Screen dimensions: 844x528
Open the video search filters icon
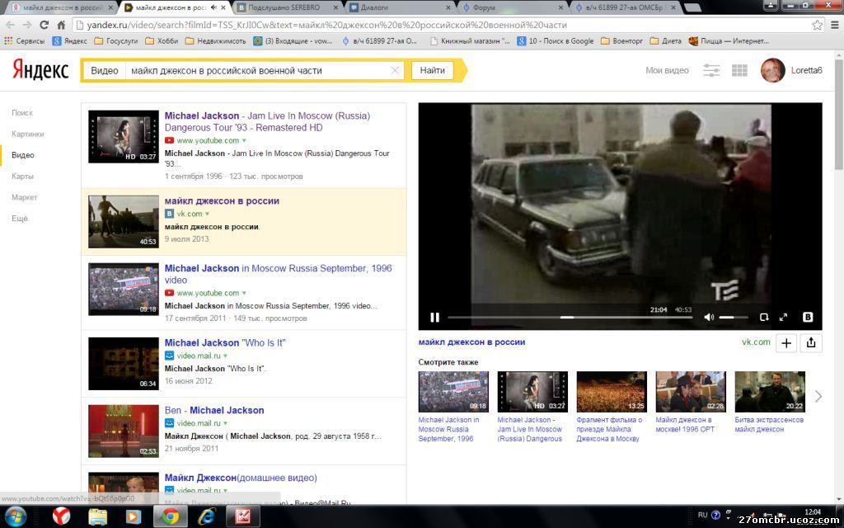click(711, 71)
